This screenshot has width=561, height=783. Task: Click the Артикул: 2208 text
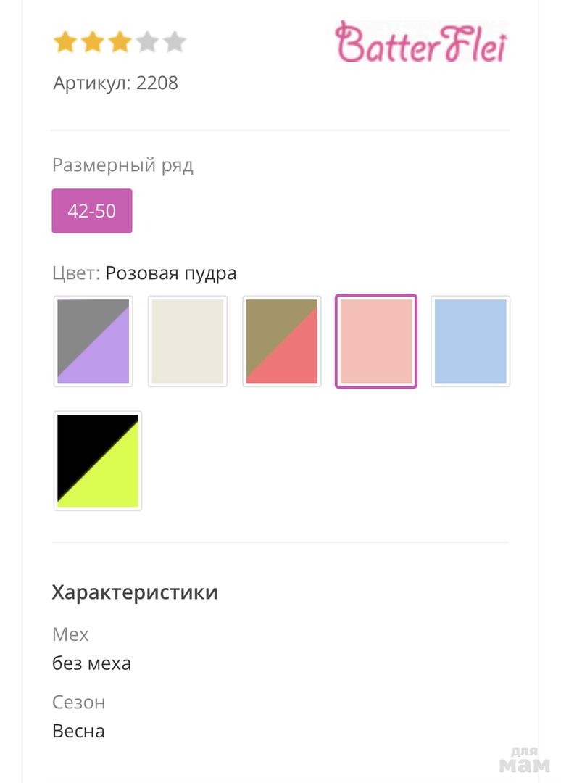click(116, 83)
